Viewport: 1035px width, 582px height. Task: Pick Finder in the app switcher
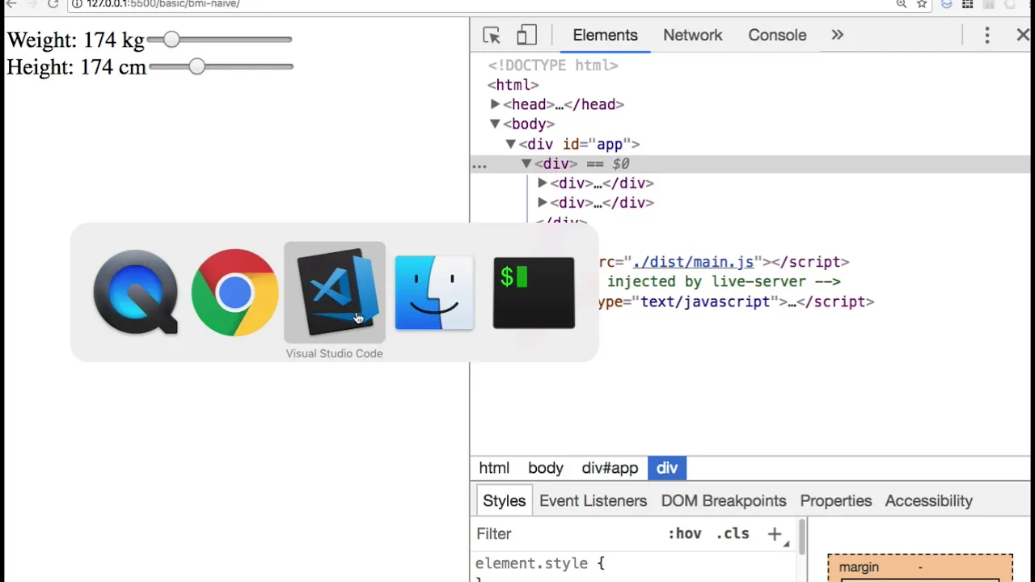[434, 293]
